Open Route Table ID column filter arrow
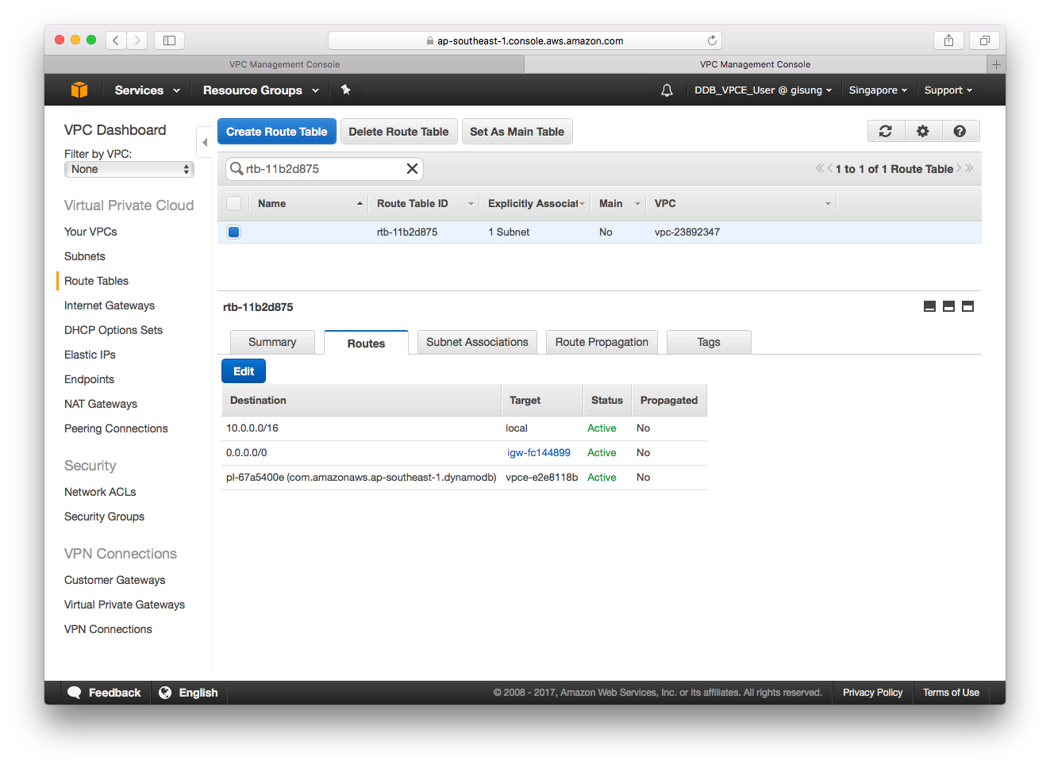 pyautogui.click(x=471, y=204)
